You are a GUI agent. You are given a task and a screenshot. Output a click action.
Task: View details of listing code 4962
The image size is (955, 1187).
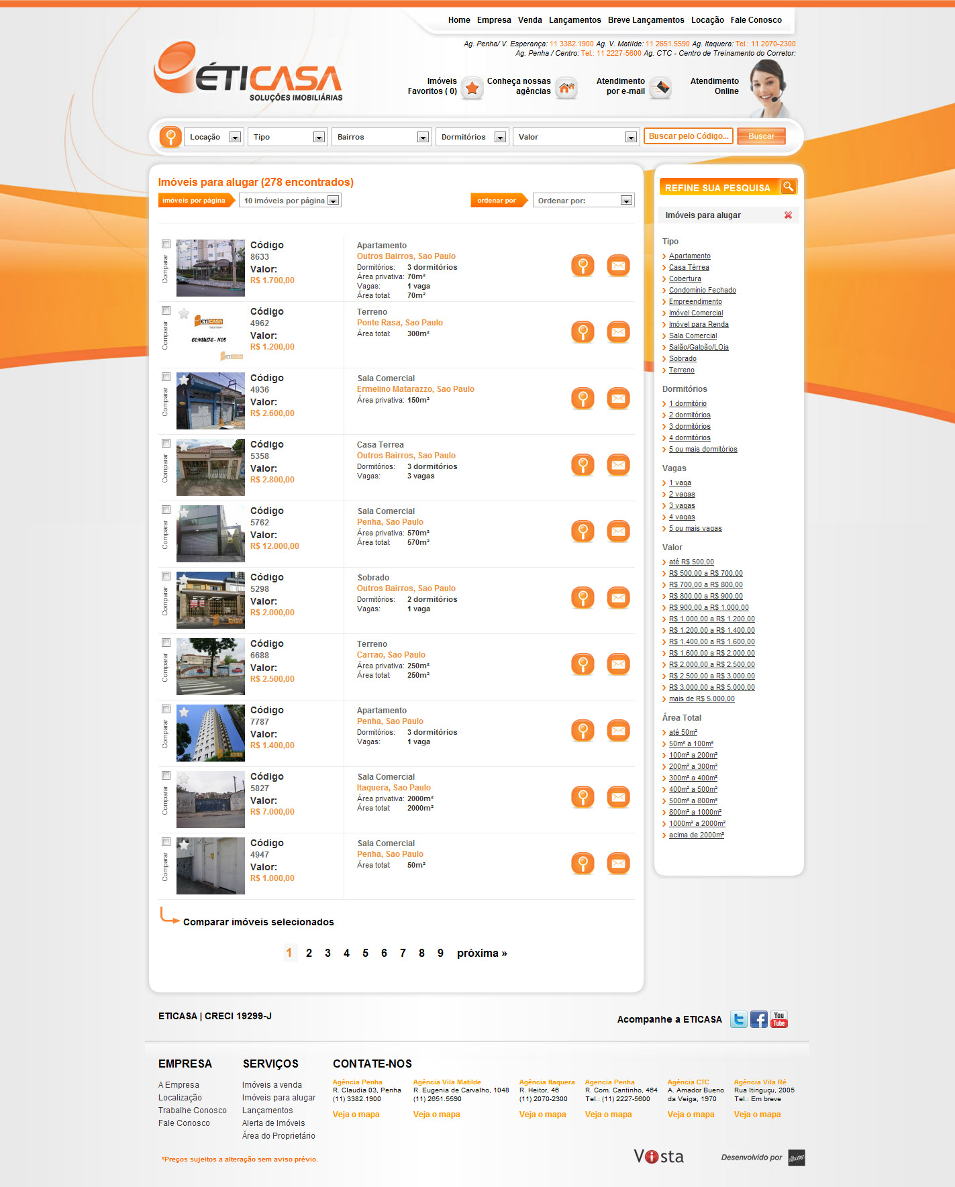coord(583,332)
